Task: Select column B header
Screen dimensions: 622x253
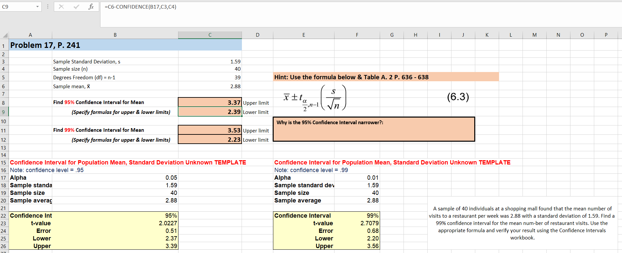Action: click(115, 35)
